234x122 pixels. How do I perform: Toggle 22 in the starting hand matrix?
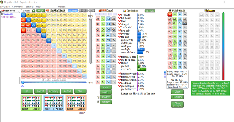[84, 76]
